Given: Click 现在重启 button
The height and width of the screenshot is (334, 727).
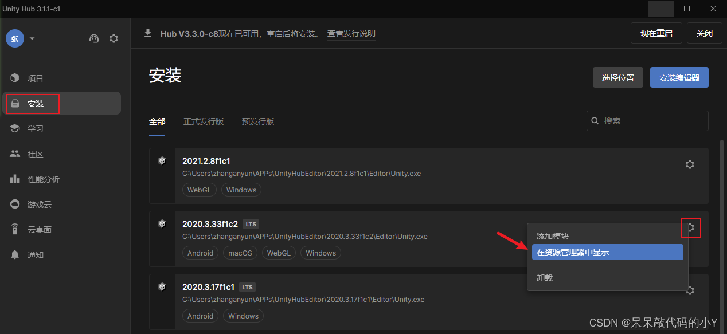Looking at the screenshot, I should [x=656, y=33].
